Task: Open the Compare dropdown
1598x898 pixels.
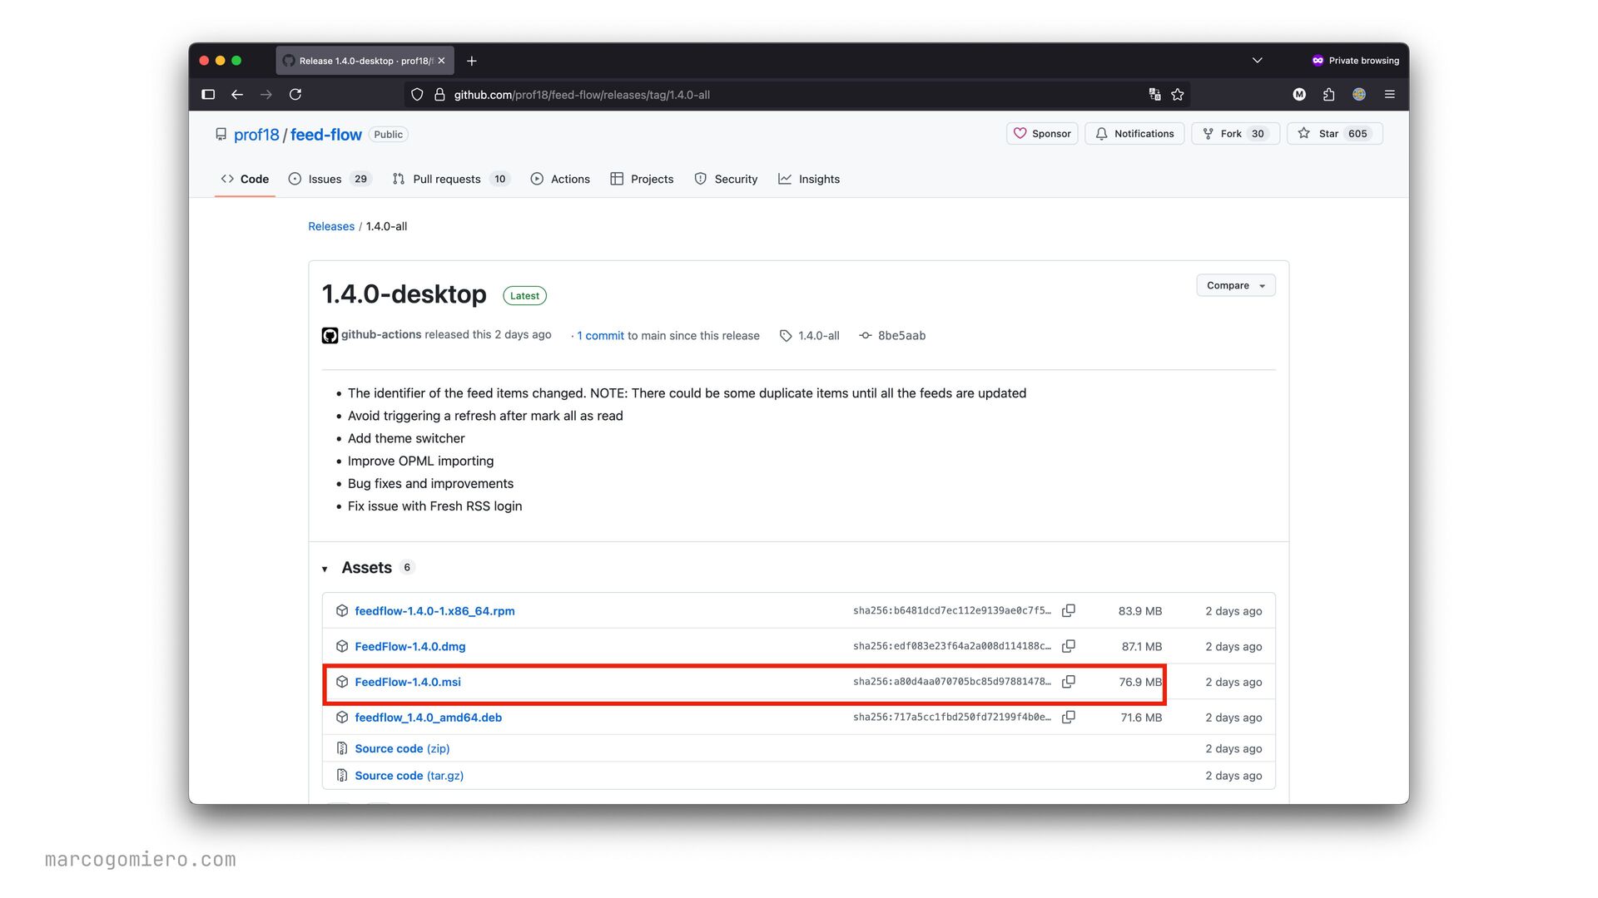Action: tap(1236, 285)
